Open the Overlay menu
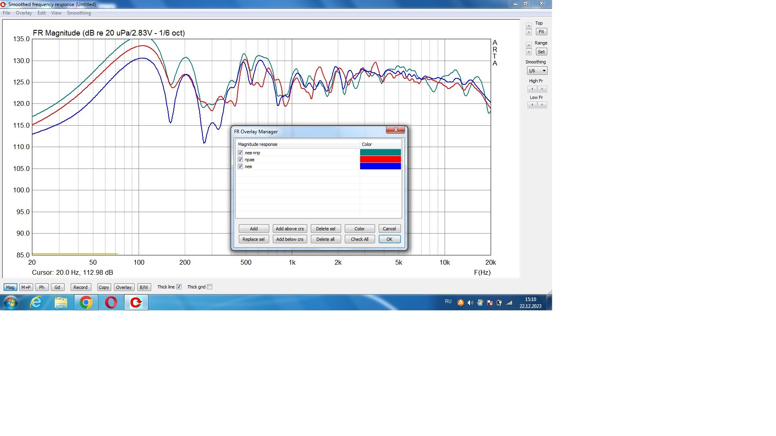This screenshot has width=776, height=436. tap(23, 13)
